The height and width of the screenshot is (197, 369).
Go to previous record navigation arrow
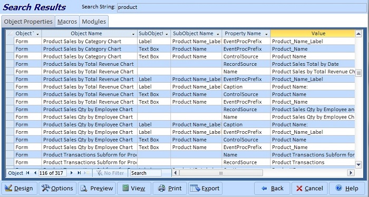coord(35,173)
